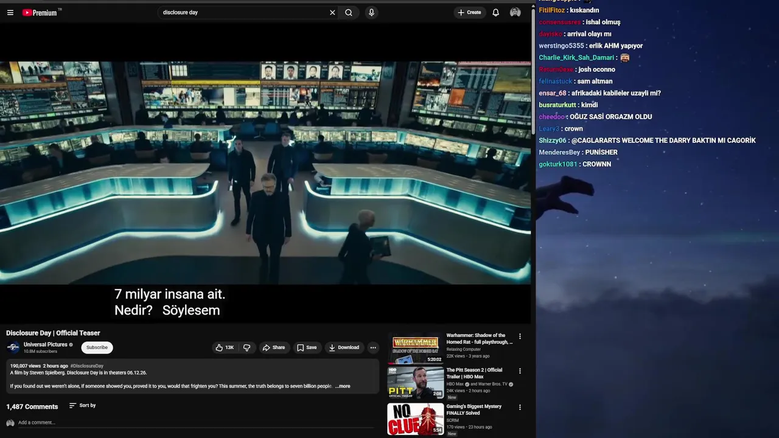Click chat username Shizzy06

[x=553, y=141]
